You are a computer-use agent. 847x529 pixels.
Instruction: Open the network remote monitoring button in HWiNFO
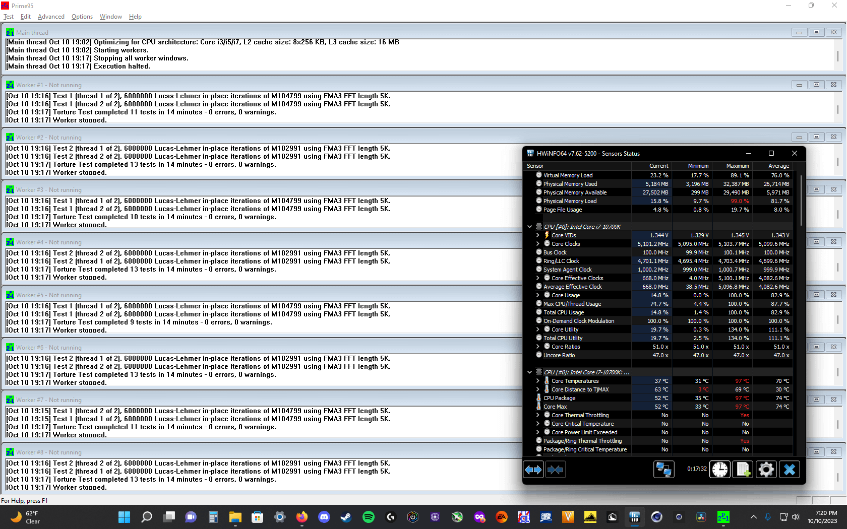663,470
